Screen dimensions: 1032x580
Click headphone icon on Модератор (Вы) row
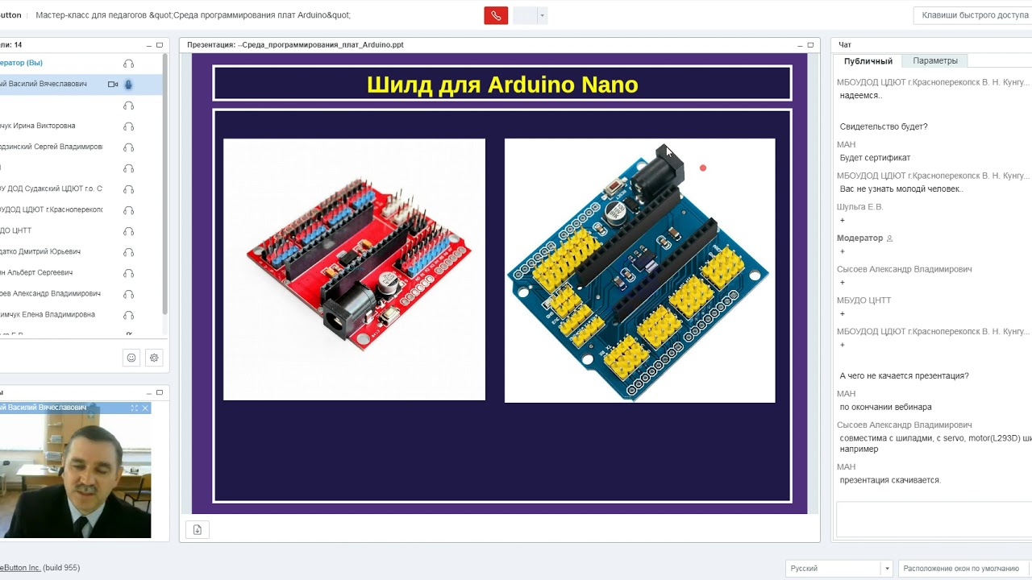pos(128,64)
